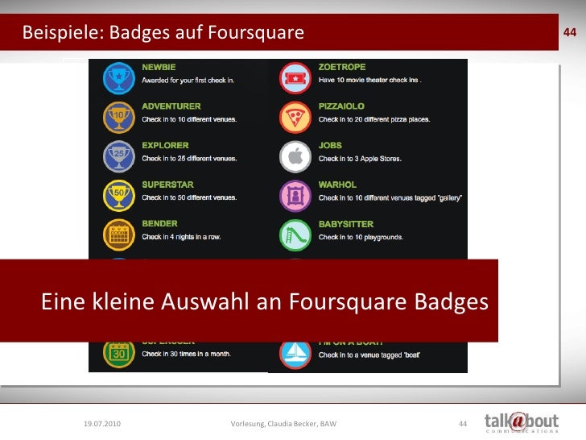Click the 'Eine kleine Auswahl an Foursquare Badges' banner

click(x=249, y=301)
